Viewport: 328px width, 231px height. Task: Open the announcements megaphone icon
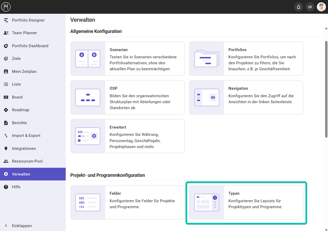[x=310, y=7]
